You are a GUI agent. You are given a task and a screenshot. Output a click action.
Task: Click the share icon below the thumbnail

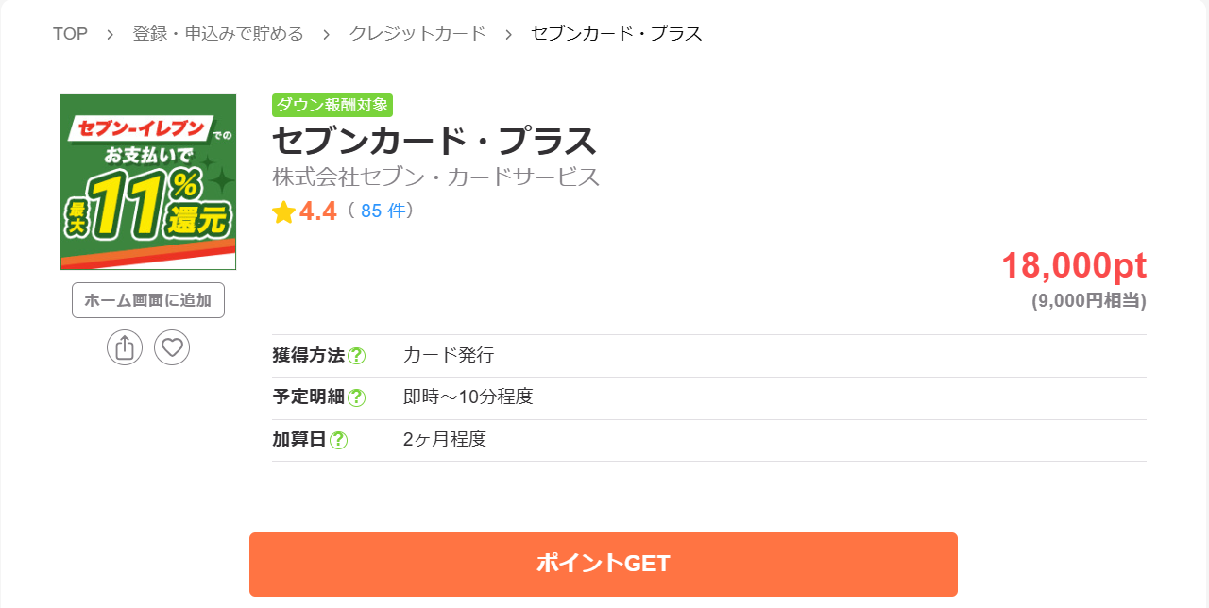125,347
